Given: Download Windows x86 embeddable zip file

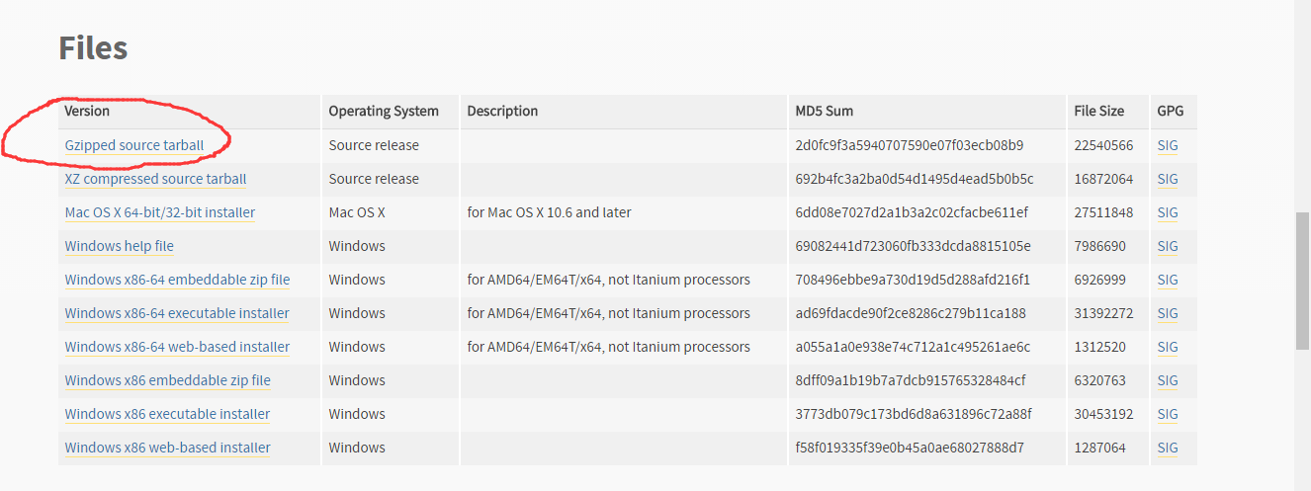Looking at the screenshot, I should click(167, 380).
